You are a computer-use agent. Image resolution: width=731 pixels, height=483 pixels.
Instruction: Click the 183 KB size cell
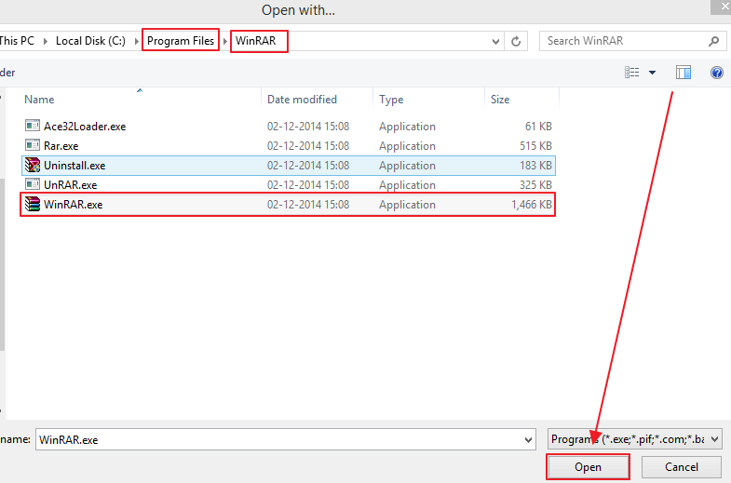pyautogui.click(x=536, y=166)
